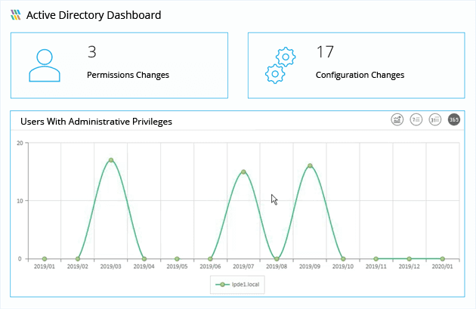Click the chart trend view icon
476x309 pixels.
tap(397, 119)
